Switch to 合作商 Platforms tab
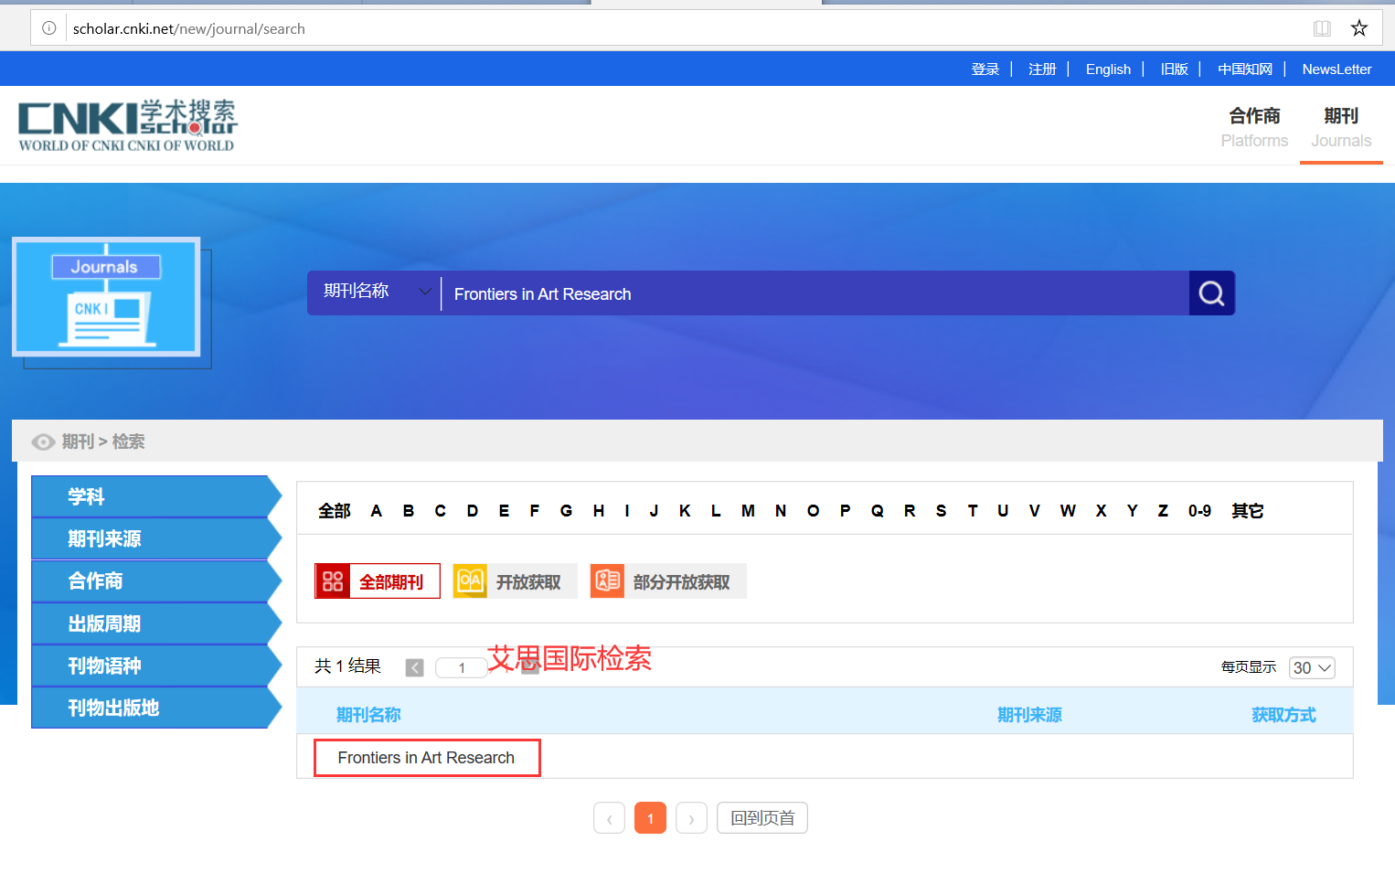This screenshot has width=1395, height=884. 1254,127
